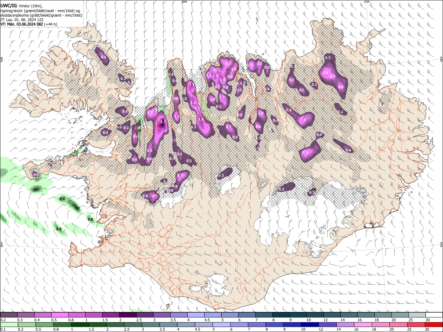The height and width of the screenshot is (332, 443).
Task: Click the '0.1' label on lower rain scale
Action: tap(3, 329)
